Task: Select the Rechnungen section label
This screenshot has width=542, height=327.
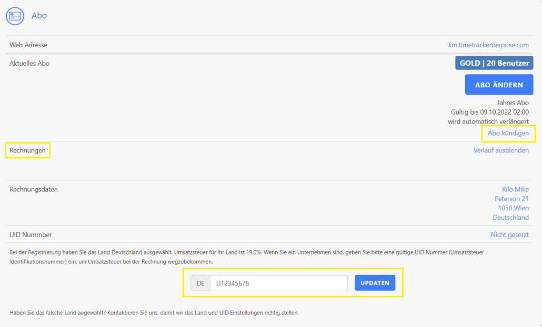Action: [27, 150]
